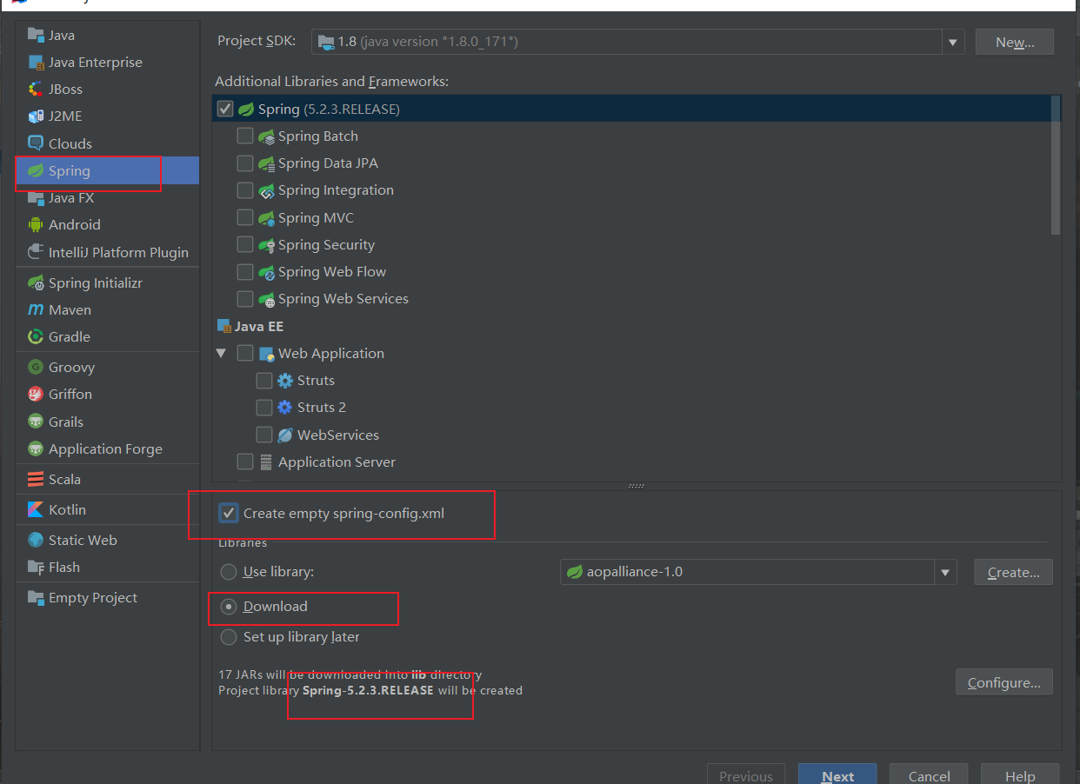Open the aopalliance-1.0 library dropdown
This screenshot has height=784, width=1080.
click(945, 572)
